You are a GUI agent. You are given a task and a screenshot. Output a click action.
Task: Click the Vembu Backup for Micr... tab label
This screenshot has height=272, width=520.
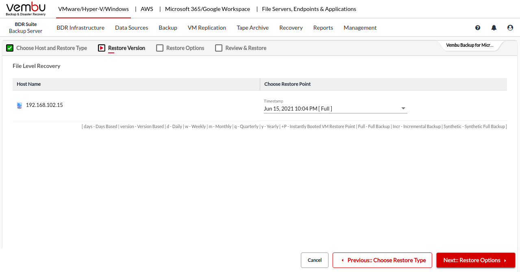click(x=470, y=45)
